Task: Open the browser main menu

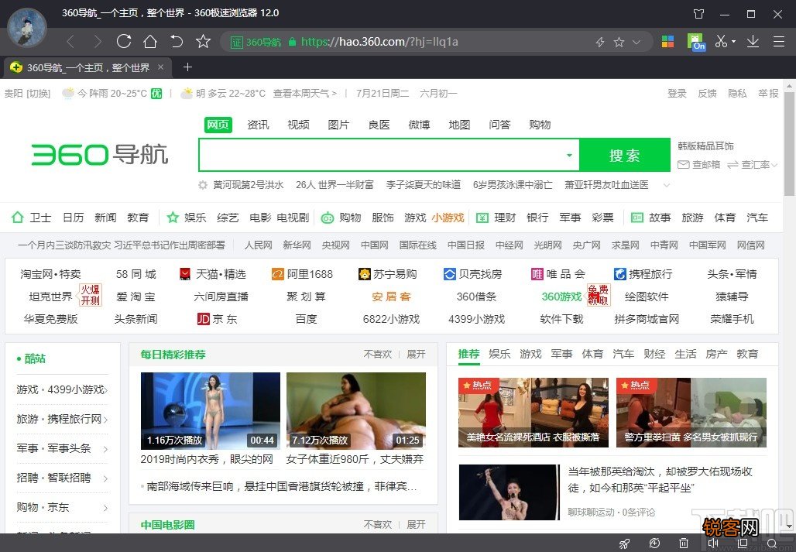Action: click(779, 43)
